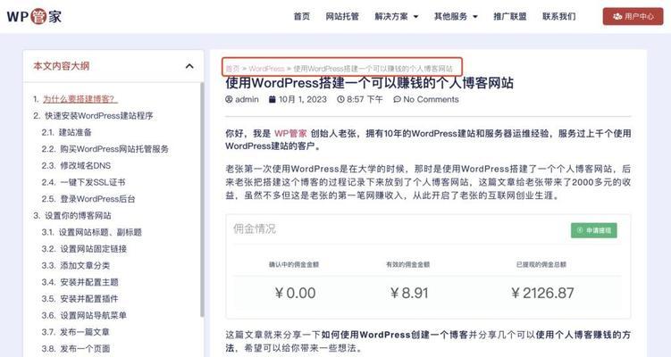The image size is (671, 357).
Task: Jump to outline item 设置网站导航菜单
Action: 93,316
